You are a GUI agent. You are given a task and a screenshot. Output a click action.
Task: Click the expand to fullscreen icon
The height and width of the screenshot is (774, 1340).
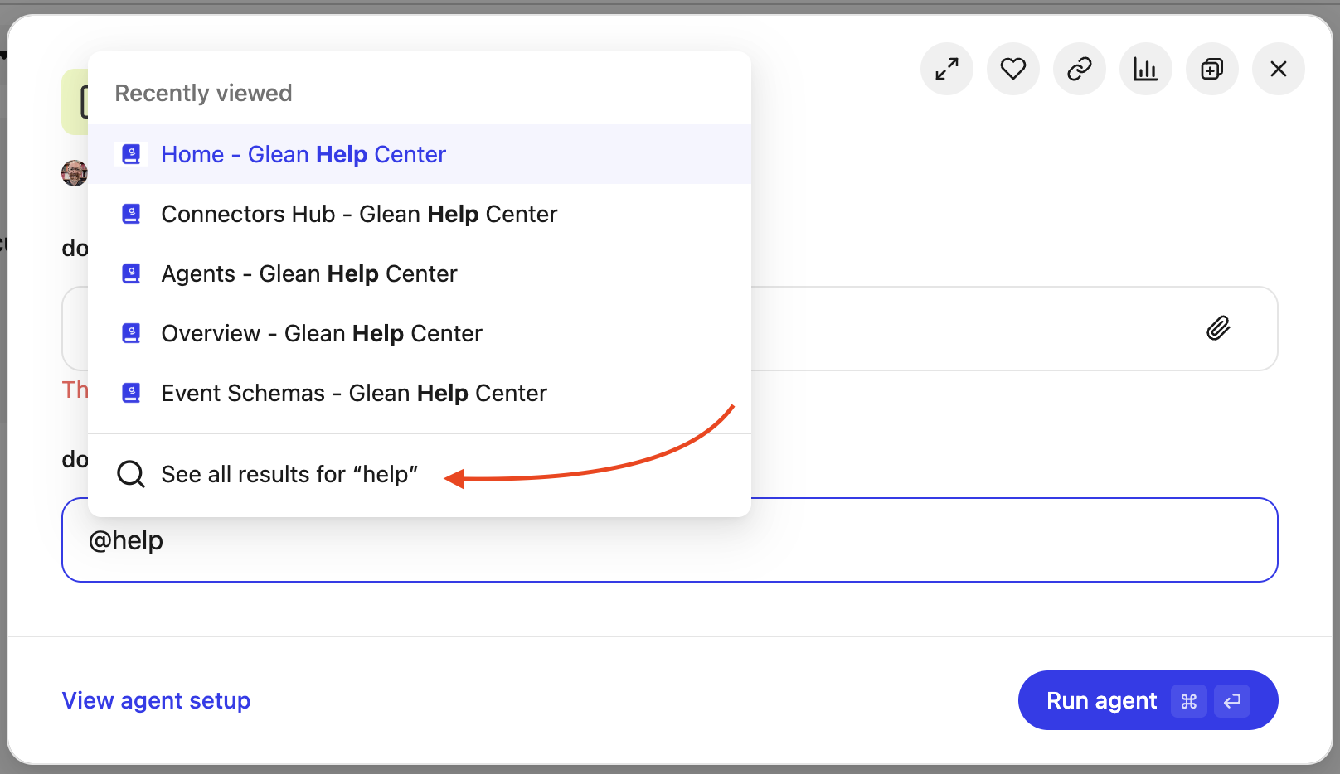[947, 69]
